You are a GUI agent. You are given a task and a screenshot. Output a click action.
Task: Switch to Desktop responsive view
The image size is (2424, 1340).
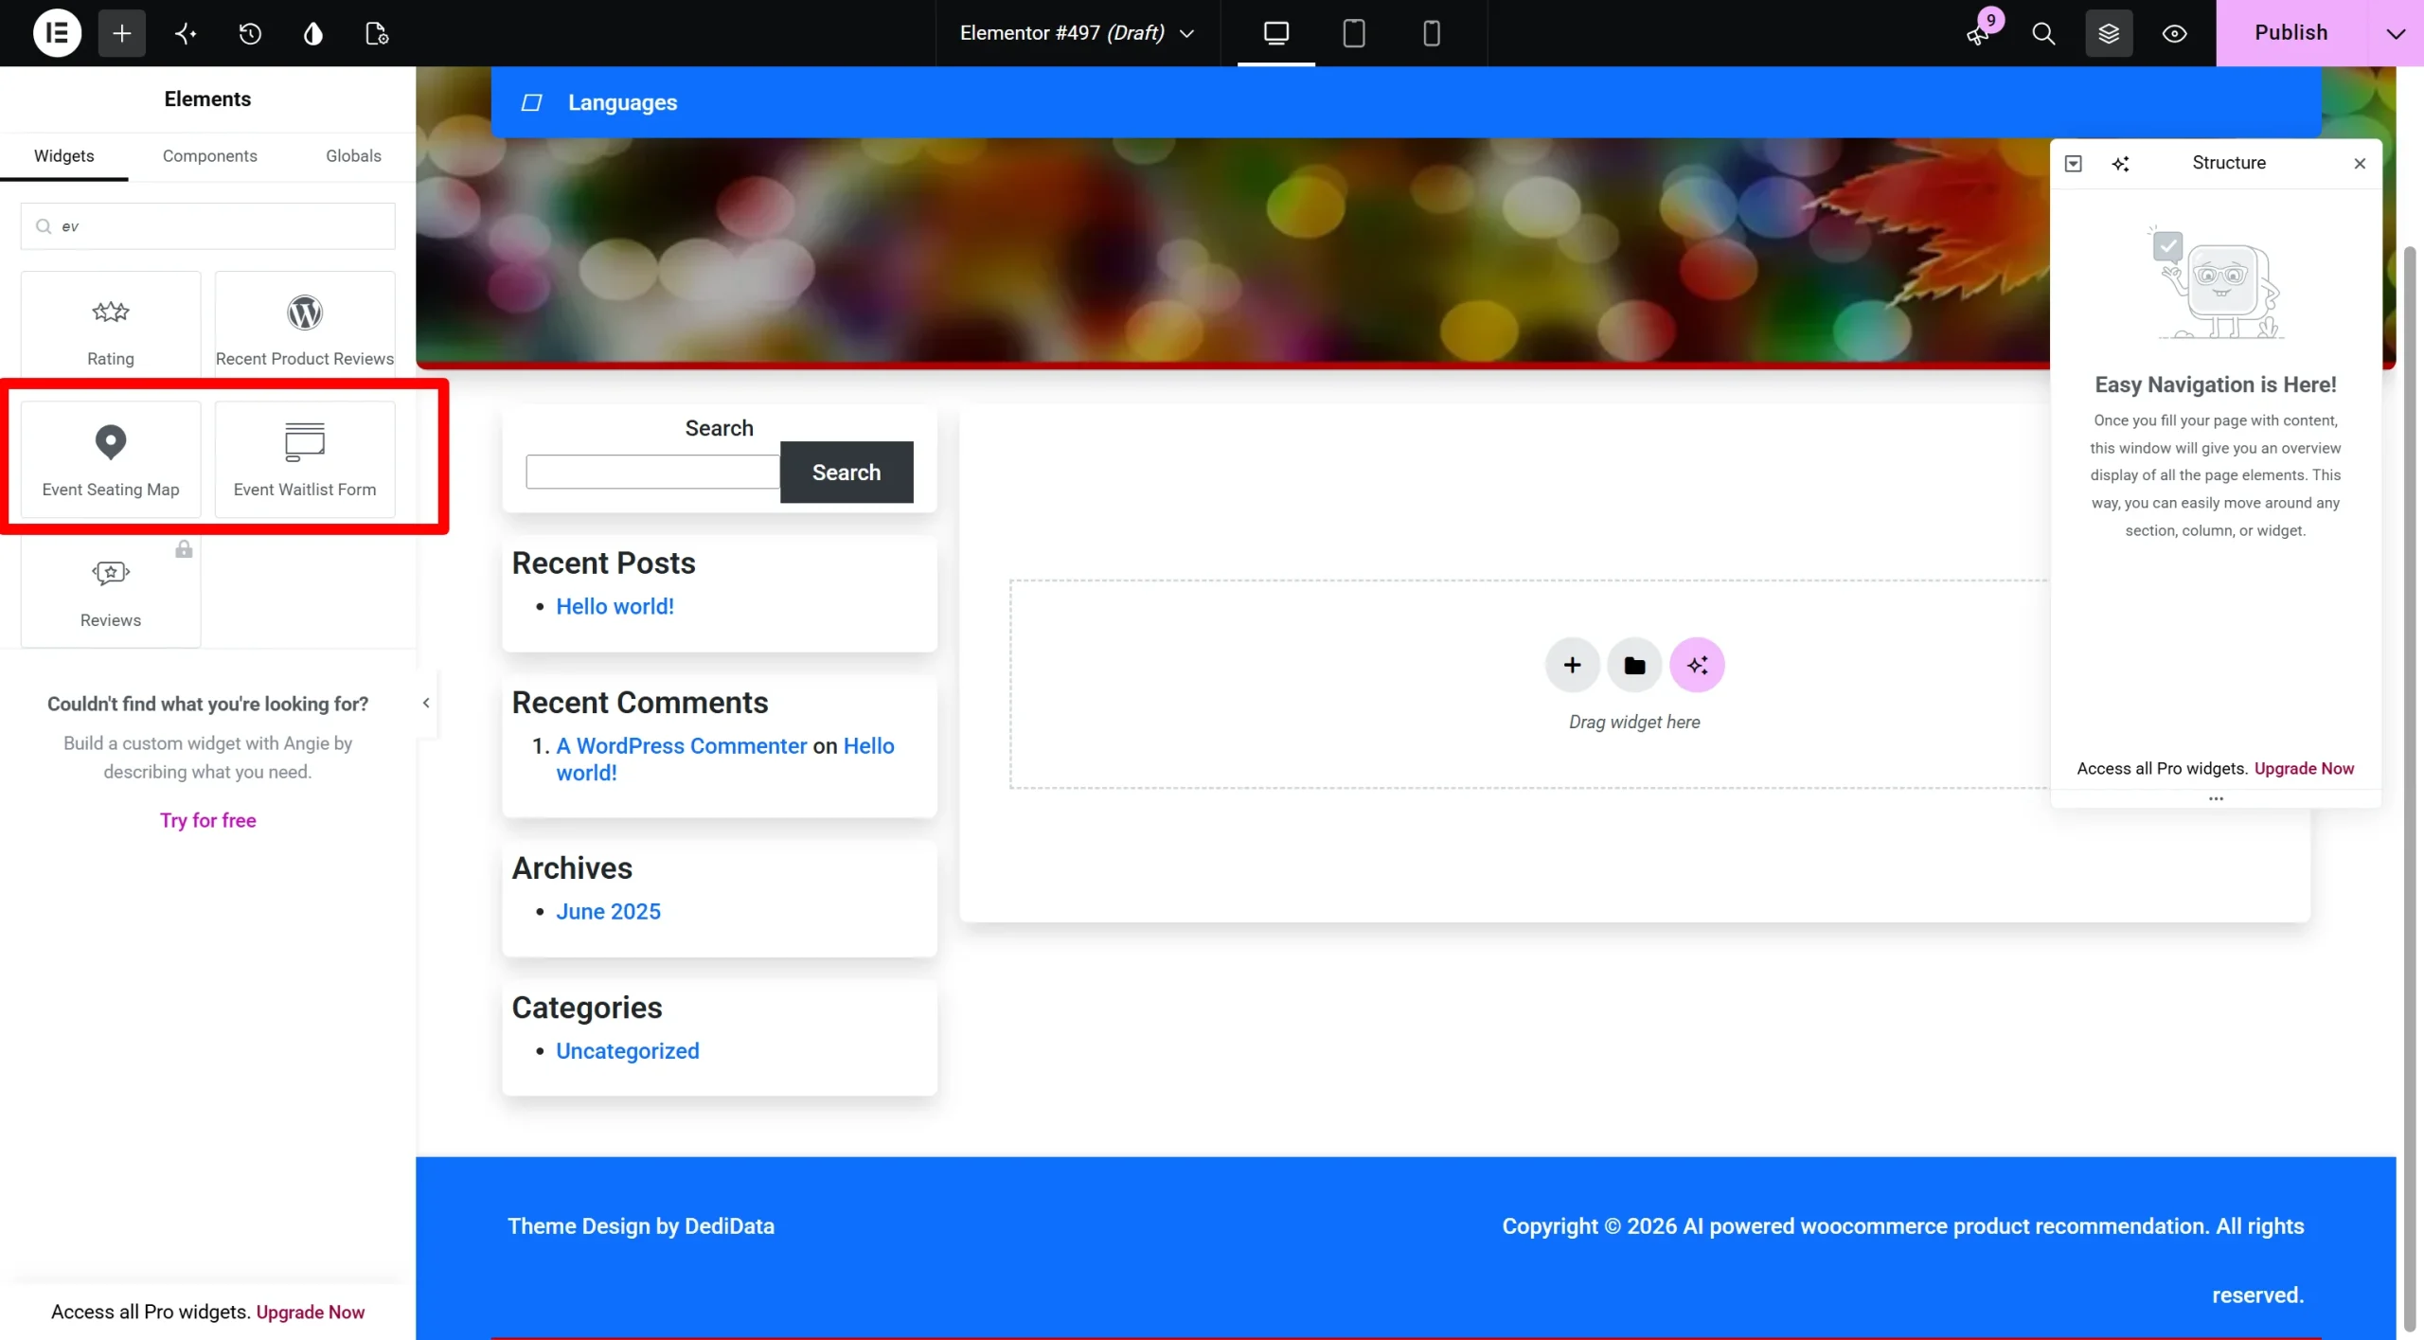(1275, 33)
